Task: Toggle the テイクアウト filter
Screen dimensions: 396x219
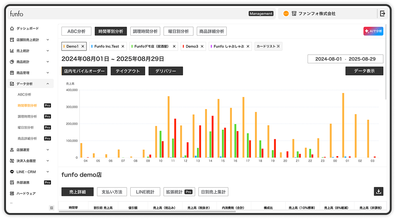Action: coord(128,71)
